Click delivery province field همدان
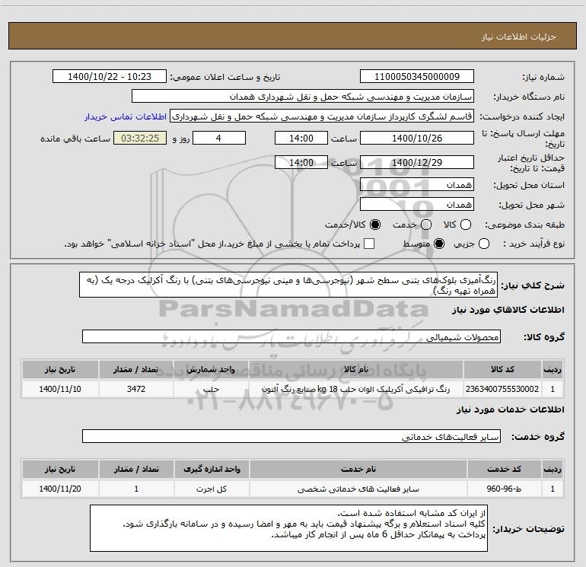 pos(417,184)
